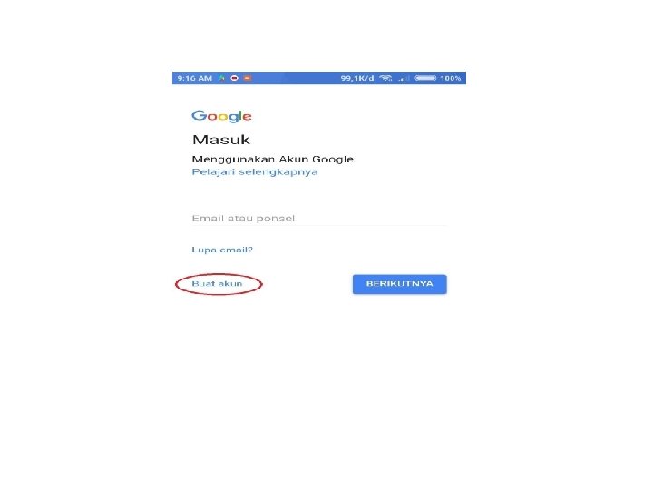Viewport: 653px width, 490px height.
Task: Focus the Email atau ponsel input field
Action: click(x=319, y=218)
